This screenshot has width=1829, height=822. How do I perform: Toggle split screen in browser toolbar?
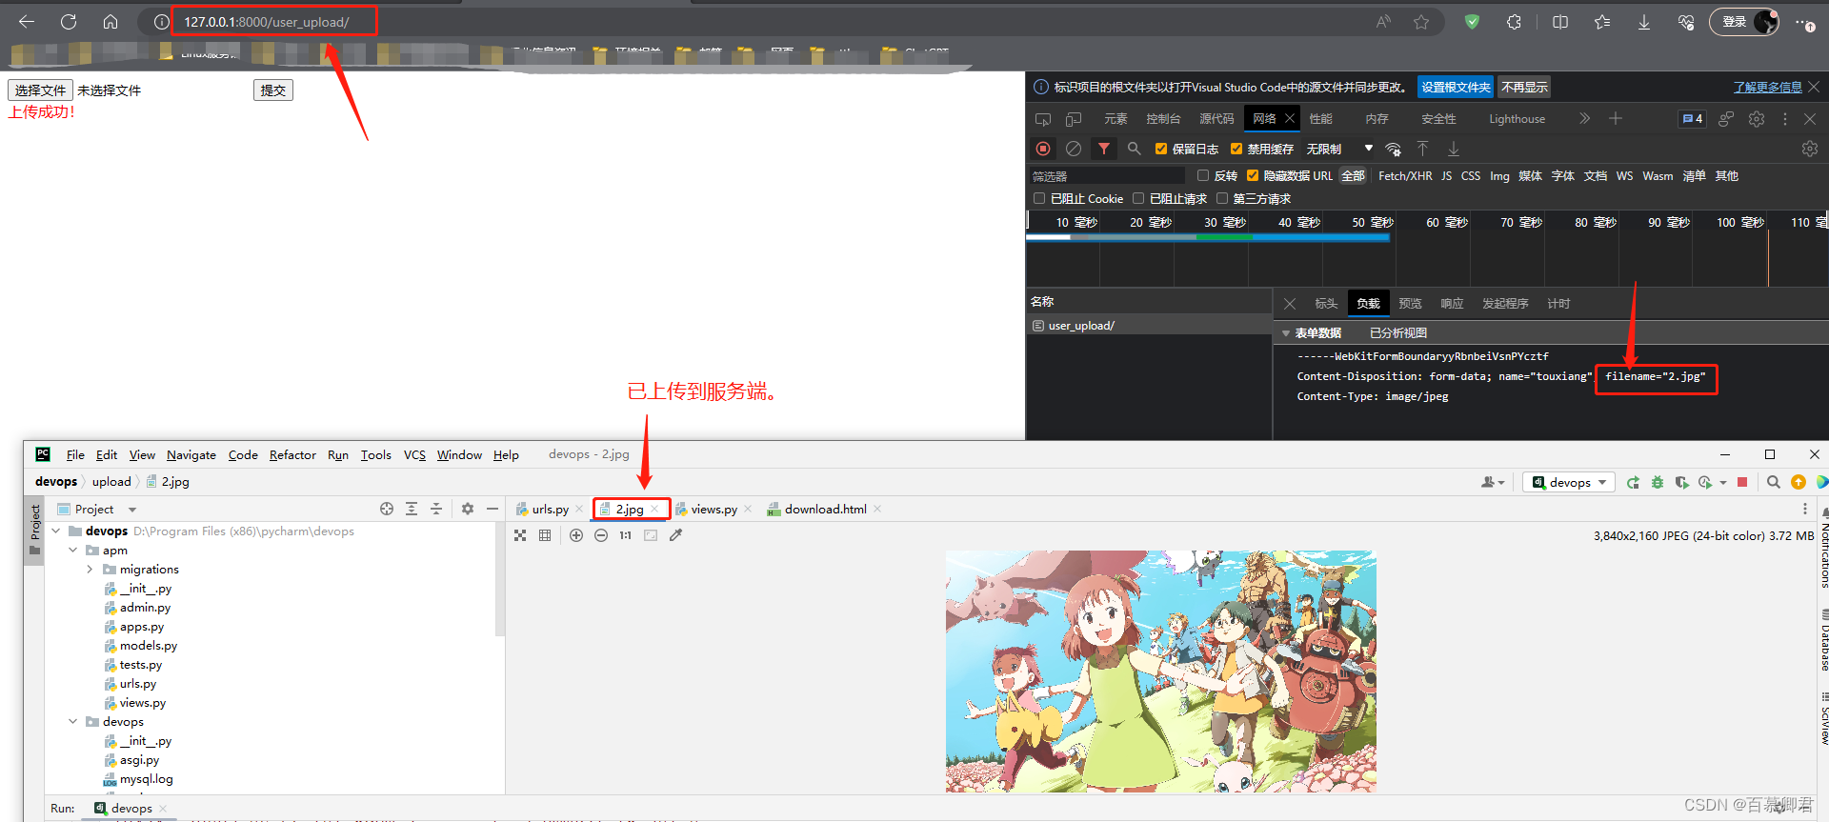click(x=1560, y=22)
